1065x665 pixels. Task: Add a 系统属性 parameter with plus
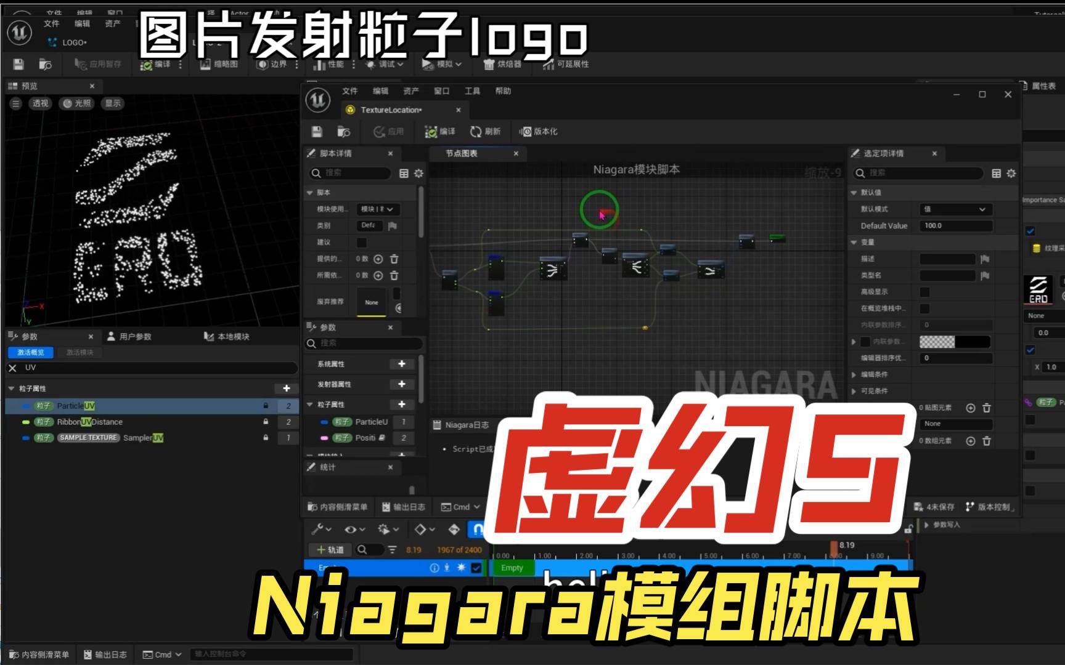402,364
